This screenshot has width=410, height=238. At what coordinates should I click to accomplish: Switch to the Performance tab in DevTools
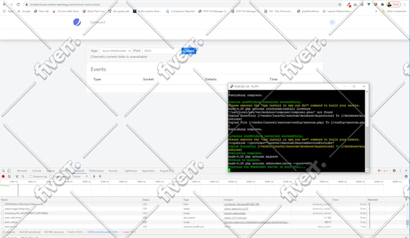(x=96, y=171)
